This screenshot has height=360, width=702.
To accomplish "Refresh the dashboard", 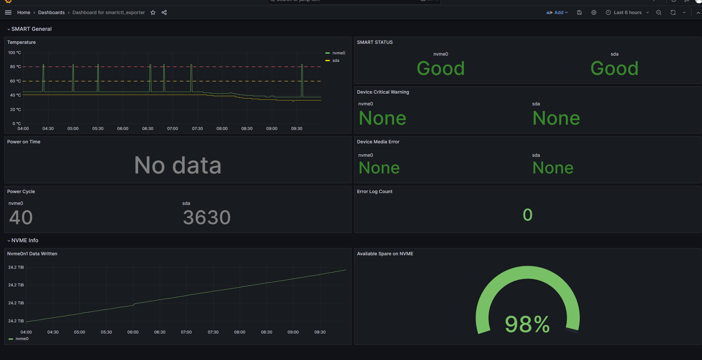I will (x=673, y=12).
